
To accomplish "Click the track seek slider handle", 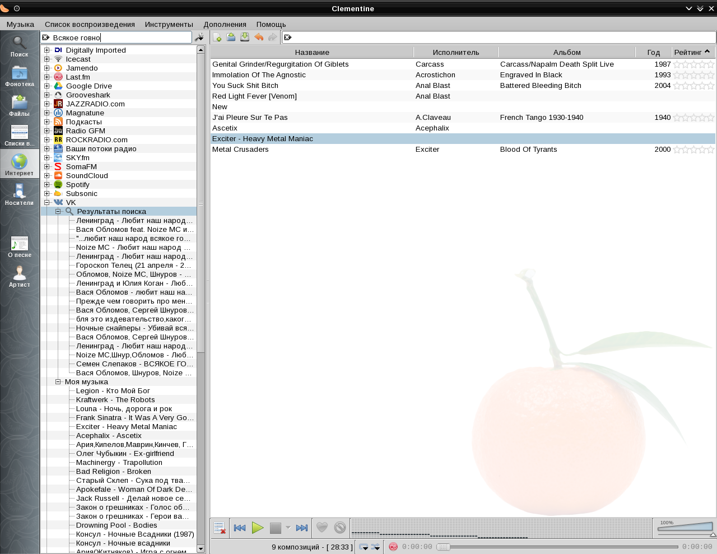I will coord(443,547).
